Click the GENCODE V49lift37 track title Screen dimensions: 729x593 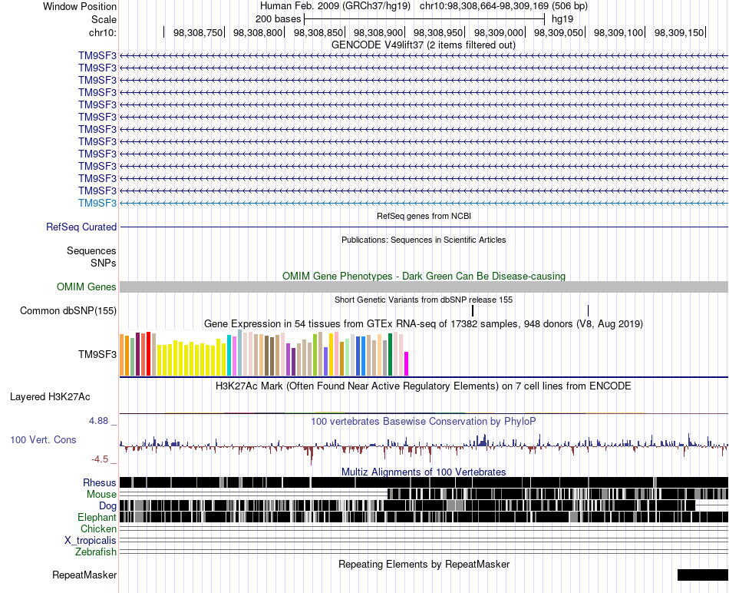423,45
